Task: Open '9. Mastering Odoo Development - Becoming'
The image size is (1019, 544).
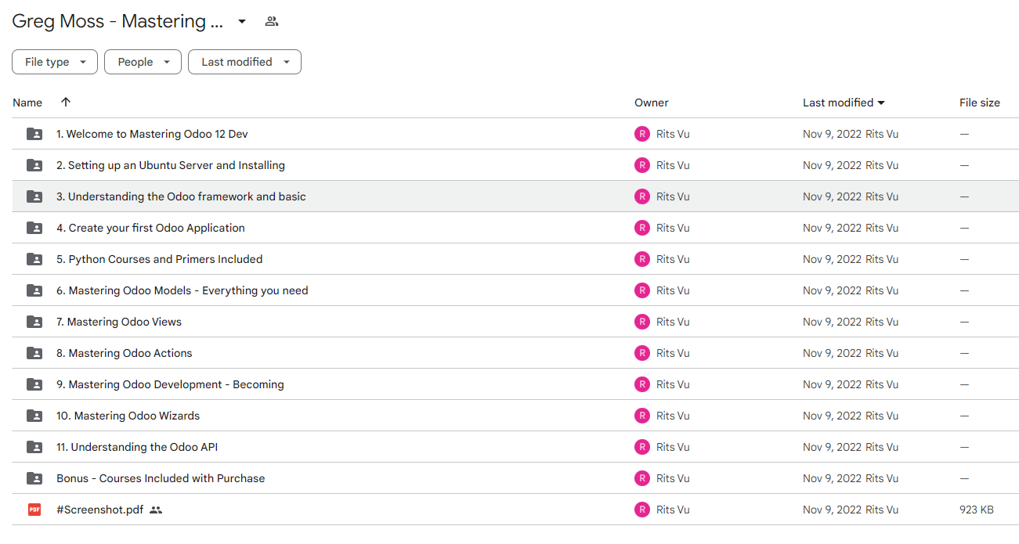Action: coord(170,384)
